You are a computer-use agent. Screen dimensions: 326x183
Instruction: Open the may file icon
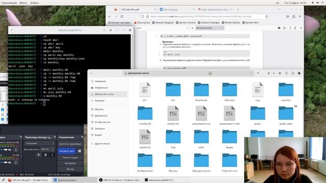click(x=258, y=89)
